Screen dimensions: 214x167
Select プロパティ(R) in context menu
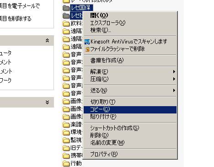130,154
